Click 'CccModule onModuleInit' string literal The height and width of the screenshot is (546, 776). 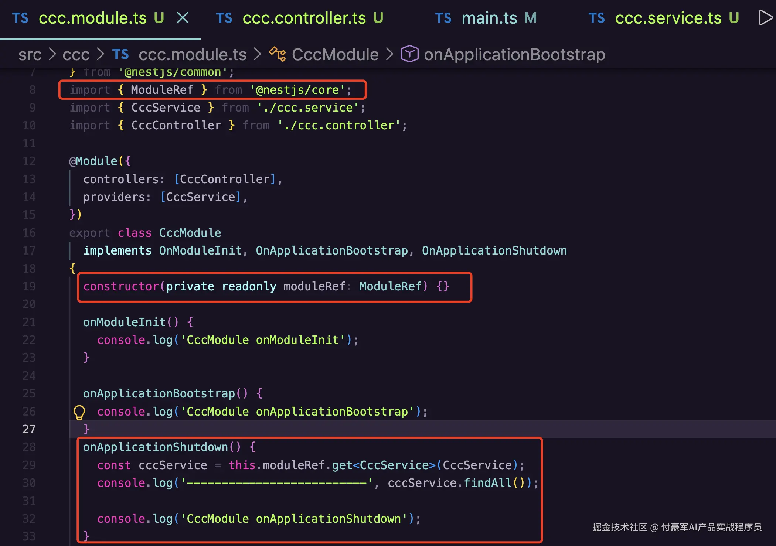pos(263,340)
